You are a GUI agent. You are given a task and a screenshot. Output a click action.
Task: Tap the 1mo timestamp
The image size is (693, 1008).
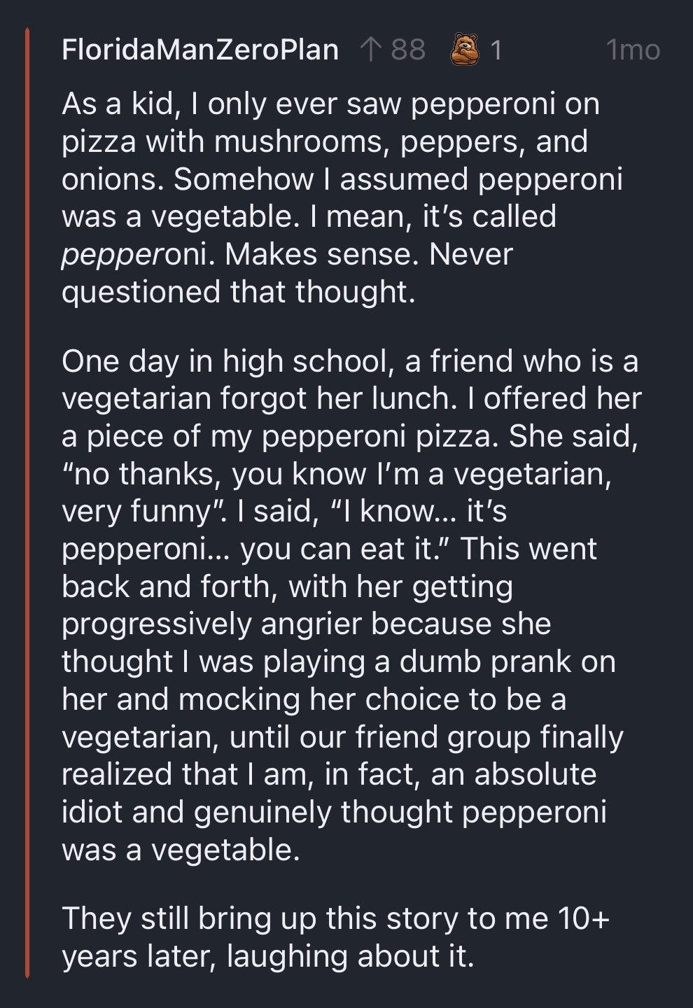(x=632, y=48)
